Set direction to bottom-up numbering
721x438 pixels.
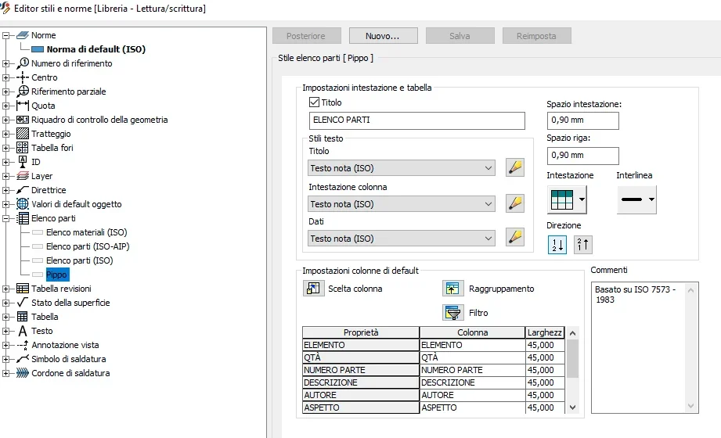(x=582, y=245)
